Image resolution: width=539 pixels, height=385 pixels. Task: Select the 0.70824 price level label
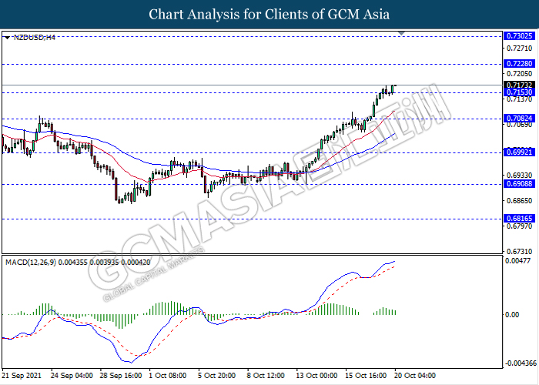pyautogui.click(x=519, y=119)
